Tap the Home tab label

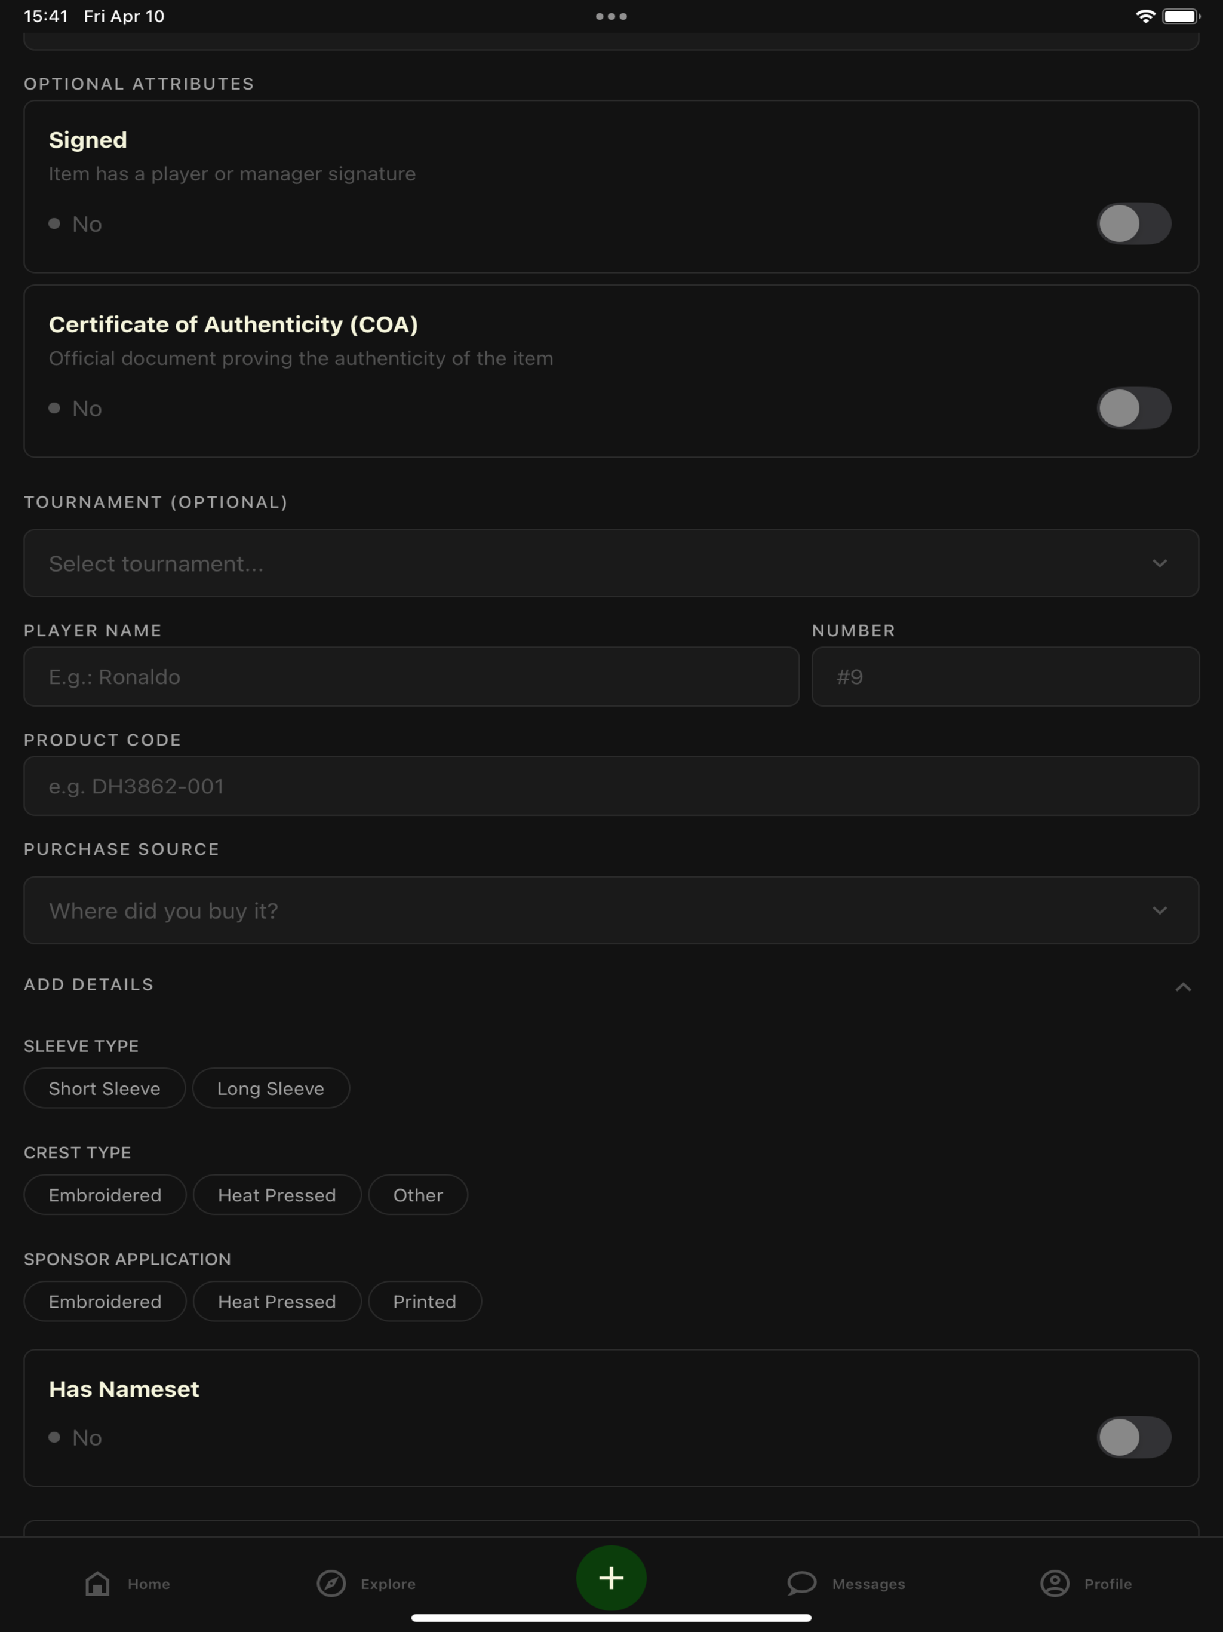148,1584
